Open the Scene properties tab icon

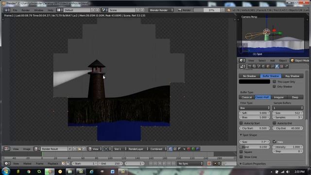259,67
